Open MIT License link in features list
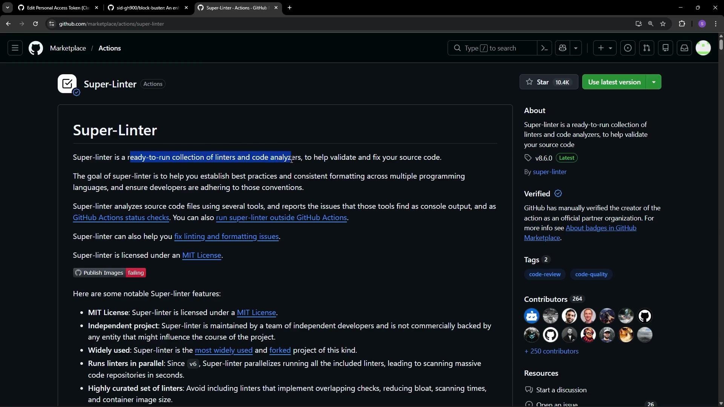 tap(256, 313)
